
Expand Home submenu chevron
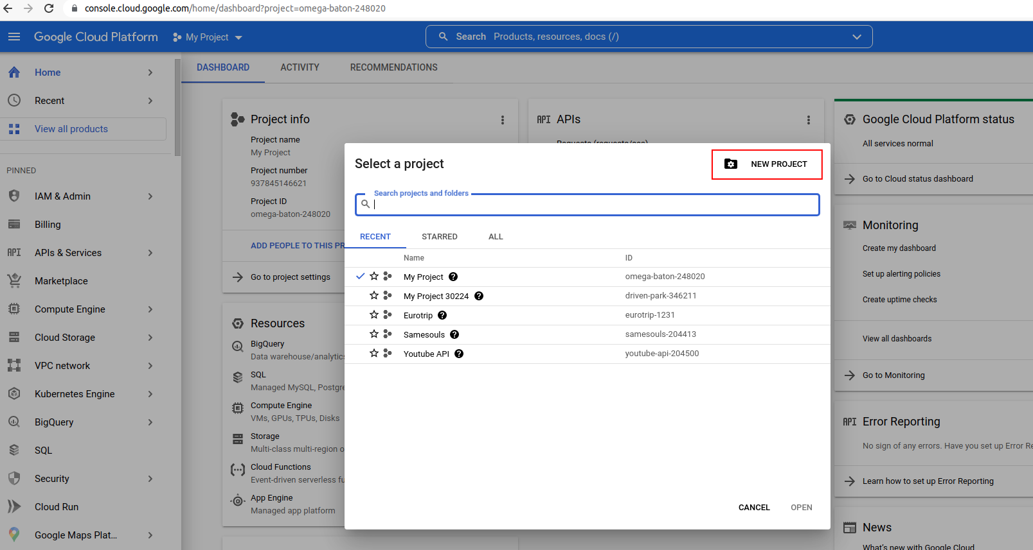(150, 73)
